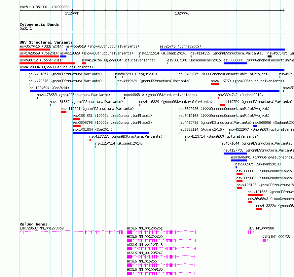This screenshot has width=294, height=277.
Task: Select the ACSL6|NM_015256 gene glyph
Action: pos(161,265)
